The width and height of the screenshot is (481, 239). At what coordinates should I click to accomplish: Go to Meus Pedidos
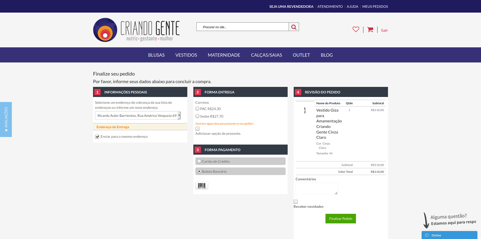pos(375,7)
